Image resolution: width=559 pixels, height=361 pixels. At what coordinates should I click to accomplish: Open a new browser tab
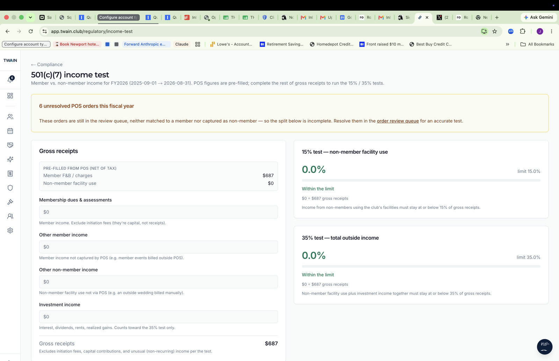point(497,17)
